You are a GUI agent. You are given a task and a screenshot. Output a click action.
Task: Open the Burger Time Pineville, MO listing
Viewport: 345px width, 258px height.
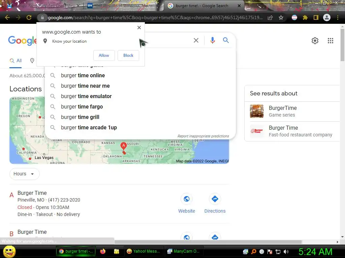point(32,193)
